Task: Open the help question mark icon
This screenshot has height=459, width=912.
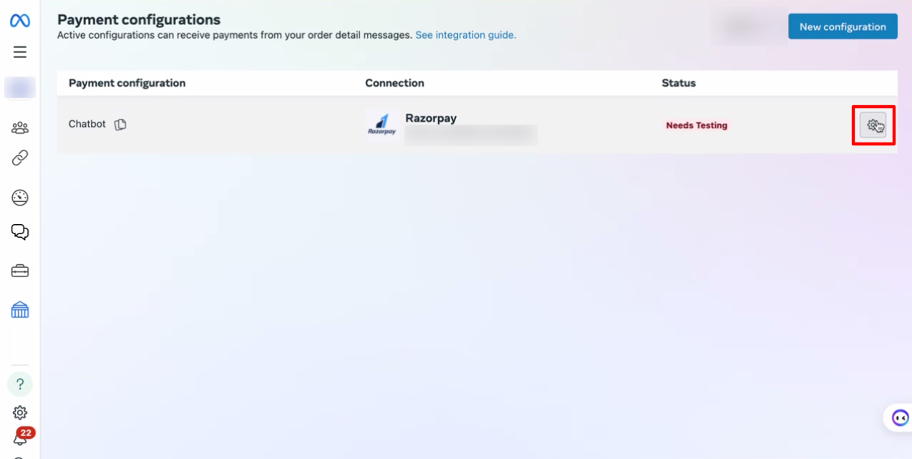Action: click(x=20, y=385)
